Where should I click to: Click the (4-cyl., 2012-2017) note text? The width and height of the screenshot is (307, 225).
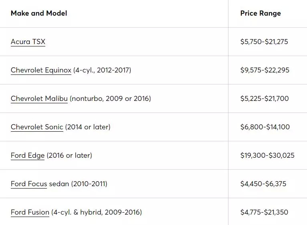coord(102,70)
